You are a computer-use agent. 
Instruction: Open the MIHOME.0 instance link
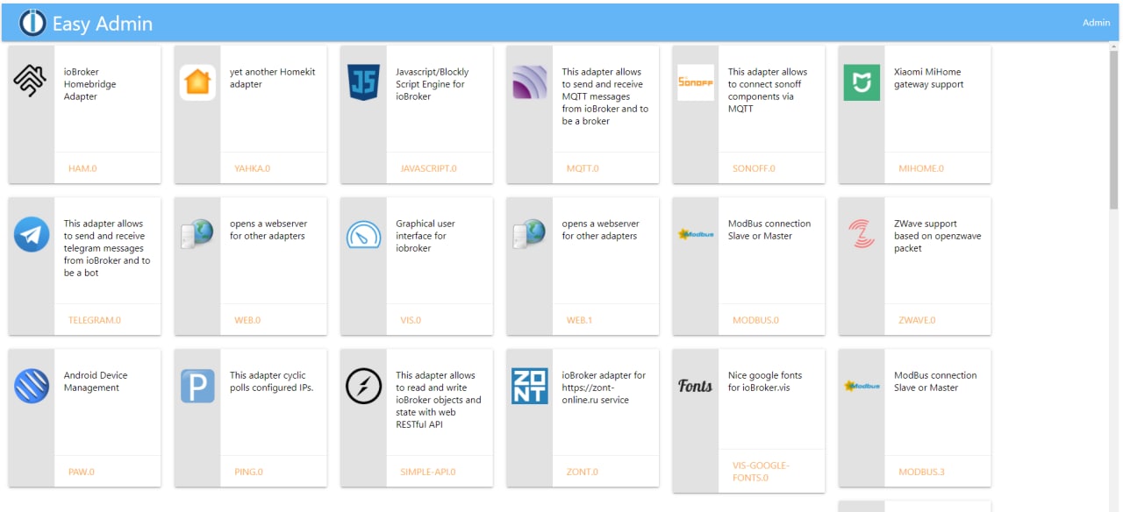[x=921, y=168]
